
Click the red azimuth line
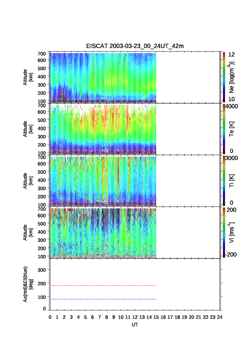(x=103, y=286)
